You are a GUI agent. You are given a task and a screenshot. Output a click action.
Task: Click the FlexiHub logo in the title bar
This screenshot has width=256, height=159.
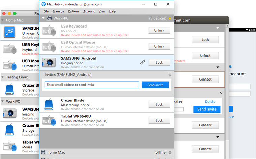point(44,4)
